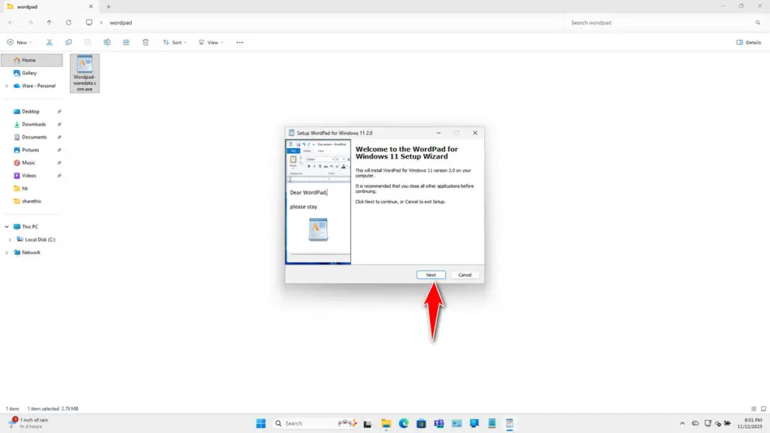Toggle the Details pane

tap(750, 43)
